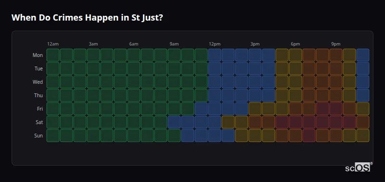Click the 9pm column header

336,44
